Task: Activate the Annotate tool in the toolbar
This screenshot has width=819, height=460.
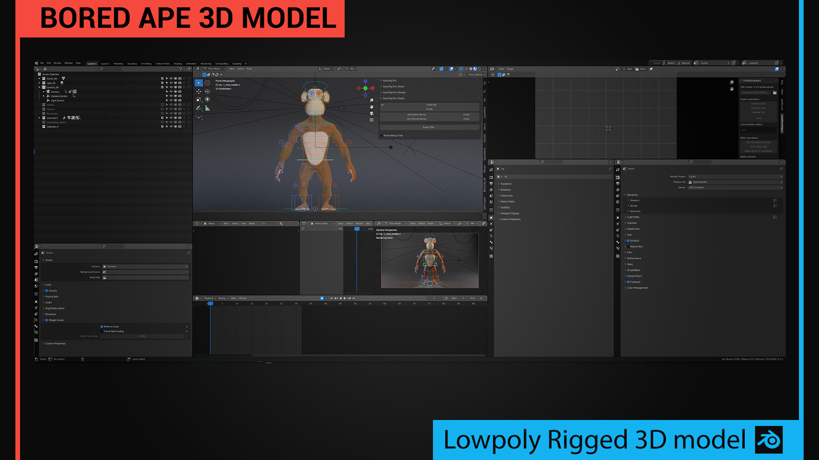Action: click(x=199, y=108)
